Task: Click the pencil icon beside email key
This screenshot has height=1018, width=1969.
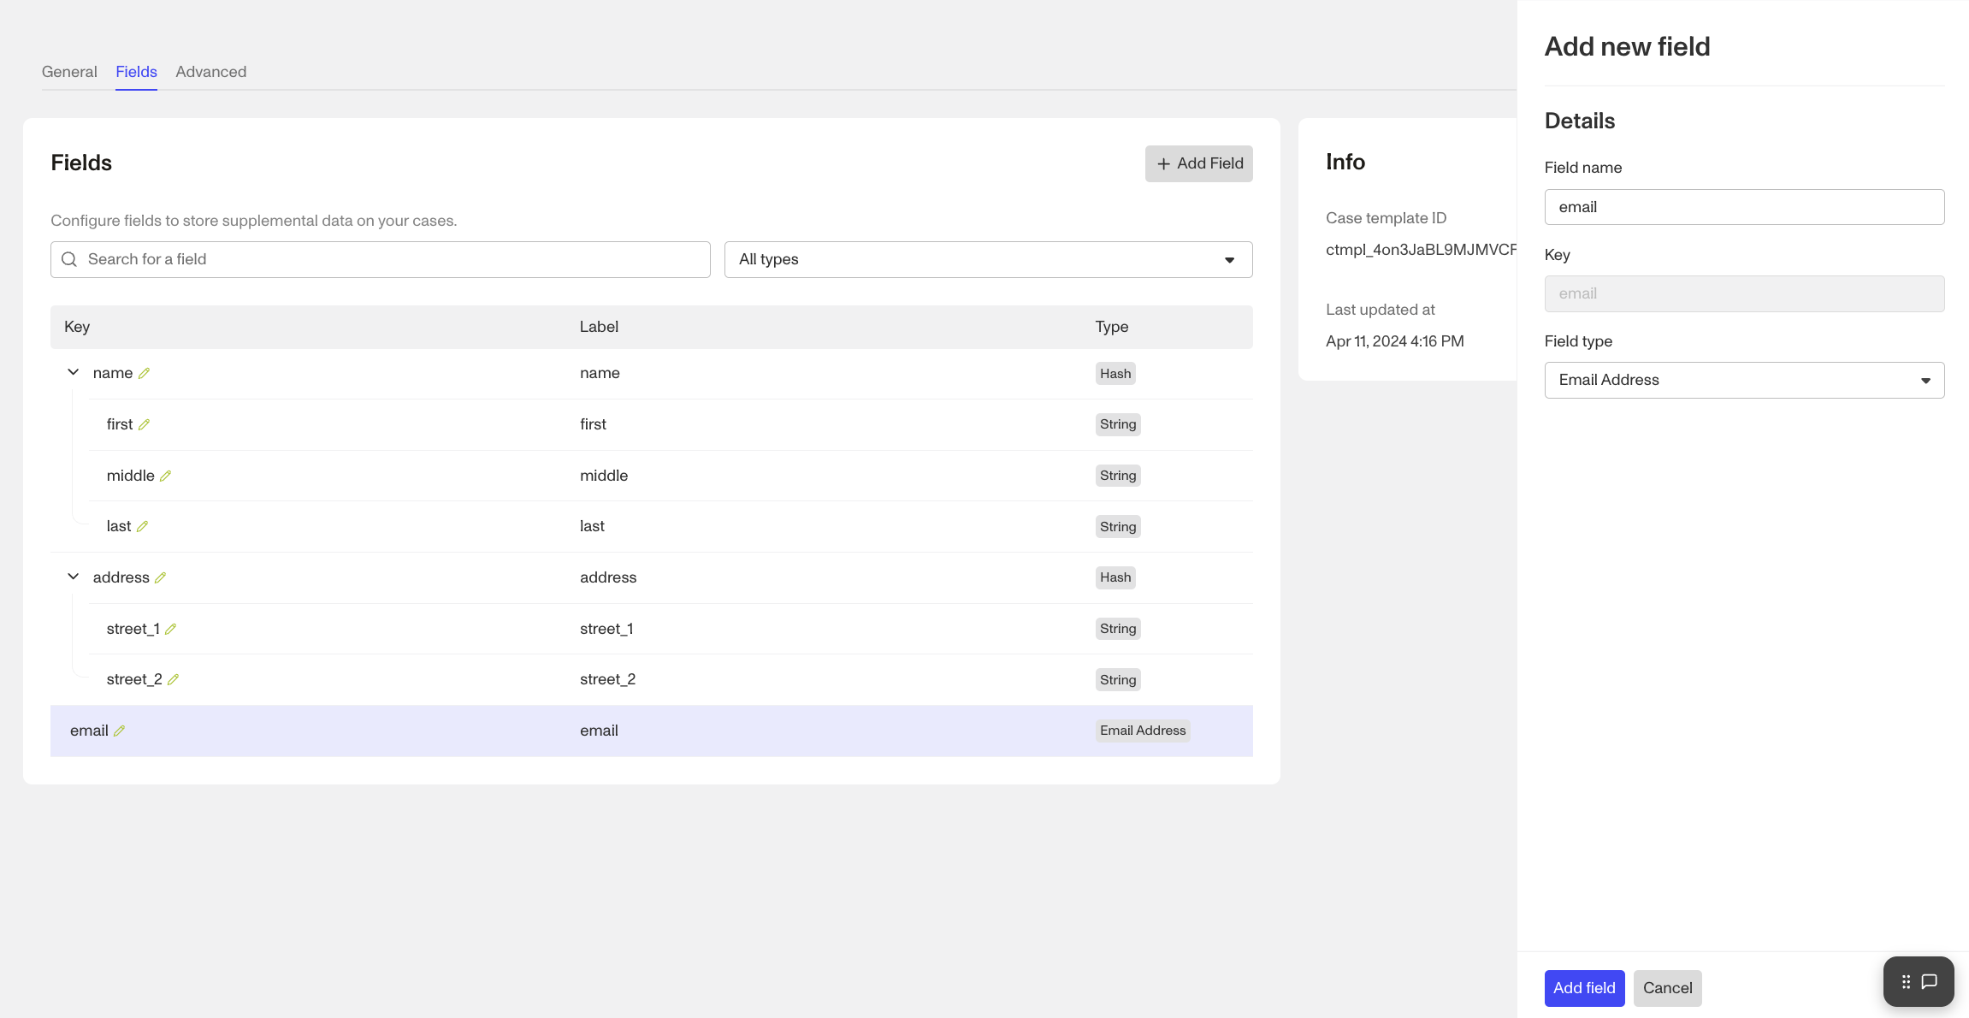Action: (x=119, y=731)
